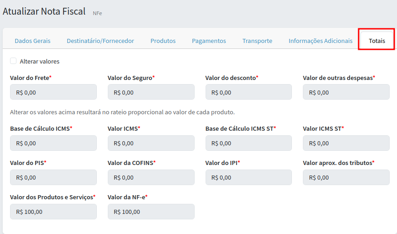This screenshot has height=234, width=397.
Task: Focus the Valor ICMS input
Action: [x=151, y=143]
